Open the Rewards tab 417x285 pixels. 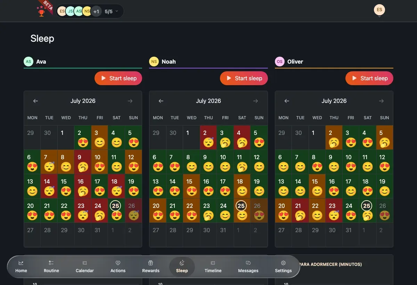point(151,267)
